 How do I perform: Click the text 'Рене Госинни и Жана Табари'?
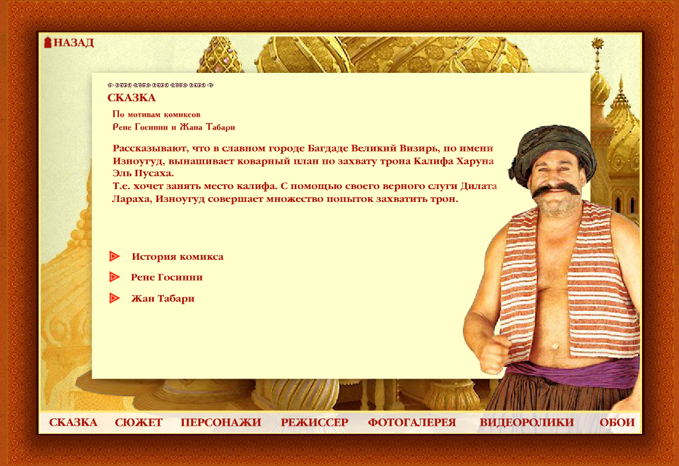(174, 127)
